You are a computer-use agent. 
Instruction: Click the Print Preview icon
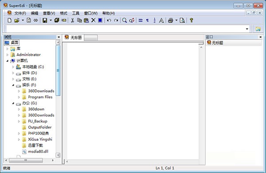(x=182, y=20)
